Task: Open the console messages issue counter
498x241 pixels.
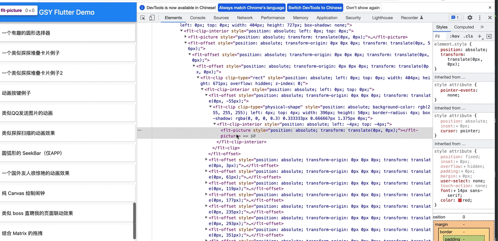Action: 455,18
